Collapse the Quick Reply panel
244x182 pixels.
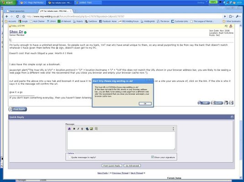point(232,117)
